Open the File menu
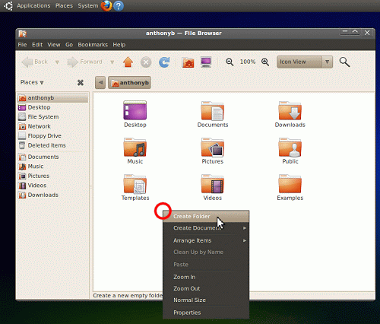The width and height of the screenshot is (380, 324). [22, 45]
